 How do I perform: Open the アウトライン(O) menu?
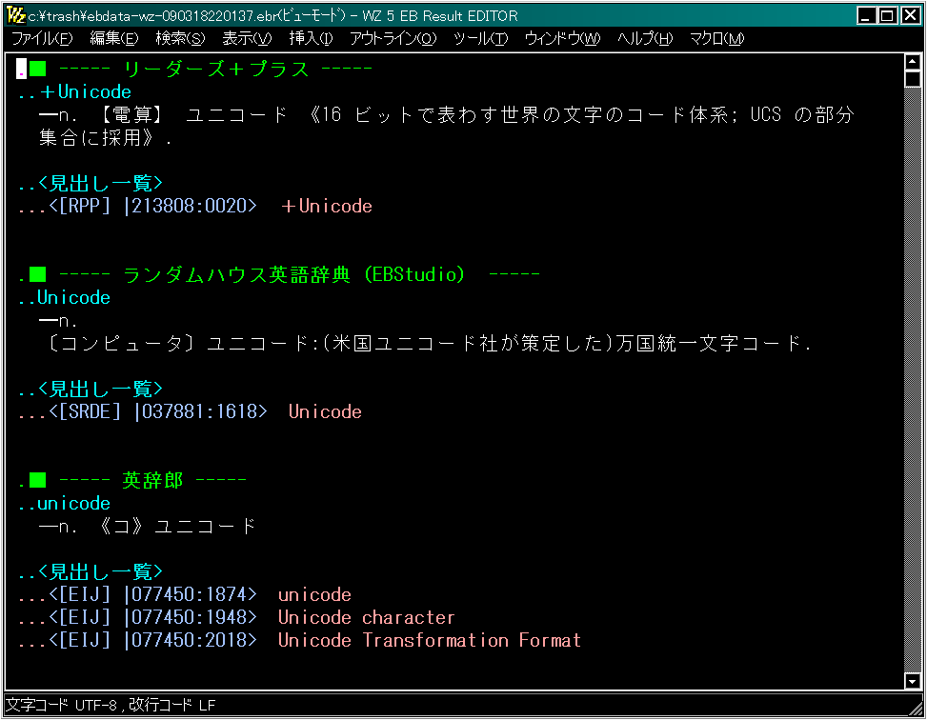393,38
